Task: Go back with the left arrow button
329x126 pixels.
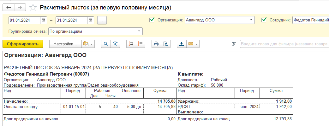Action: coord(9,8)
